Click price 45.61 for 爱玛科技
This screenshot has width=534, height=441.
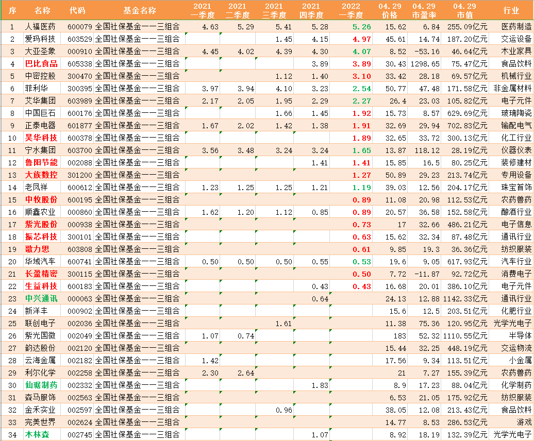click(x=396, y=39)
